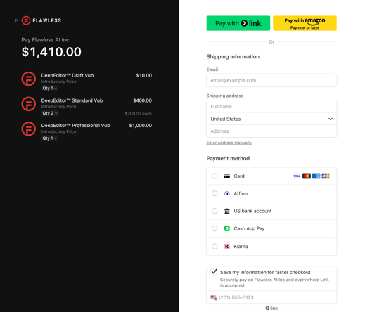365x312 pixels.
Task: Click the US flag phone country selector
Action: [x=214, y=297]
